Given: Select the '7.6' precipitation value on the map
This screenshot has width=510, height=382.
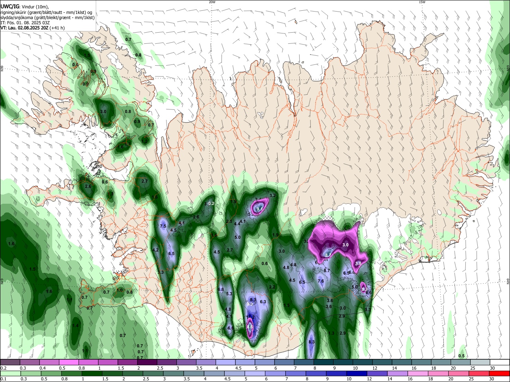Looking at the screenshot, I should (x=321, y=281).
